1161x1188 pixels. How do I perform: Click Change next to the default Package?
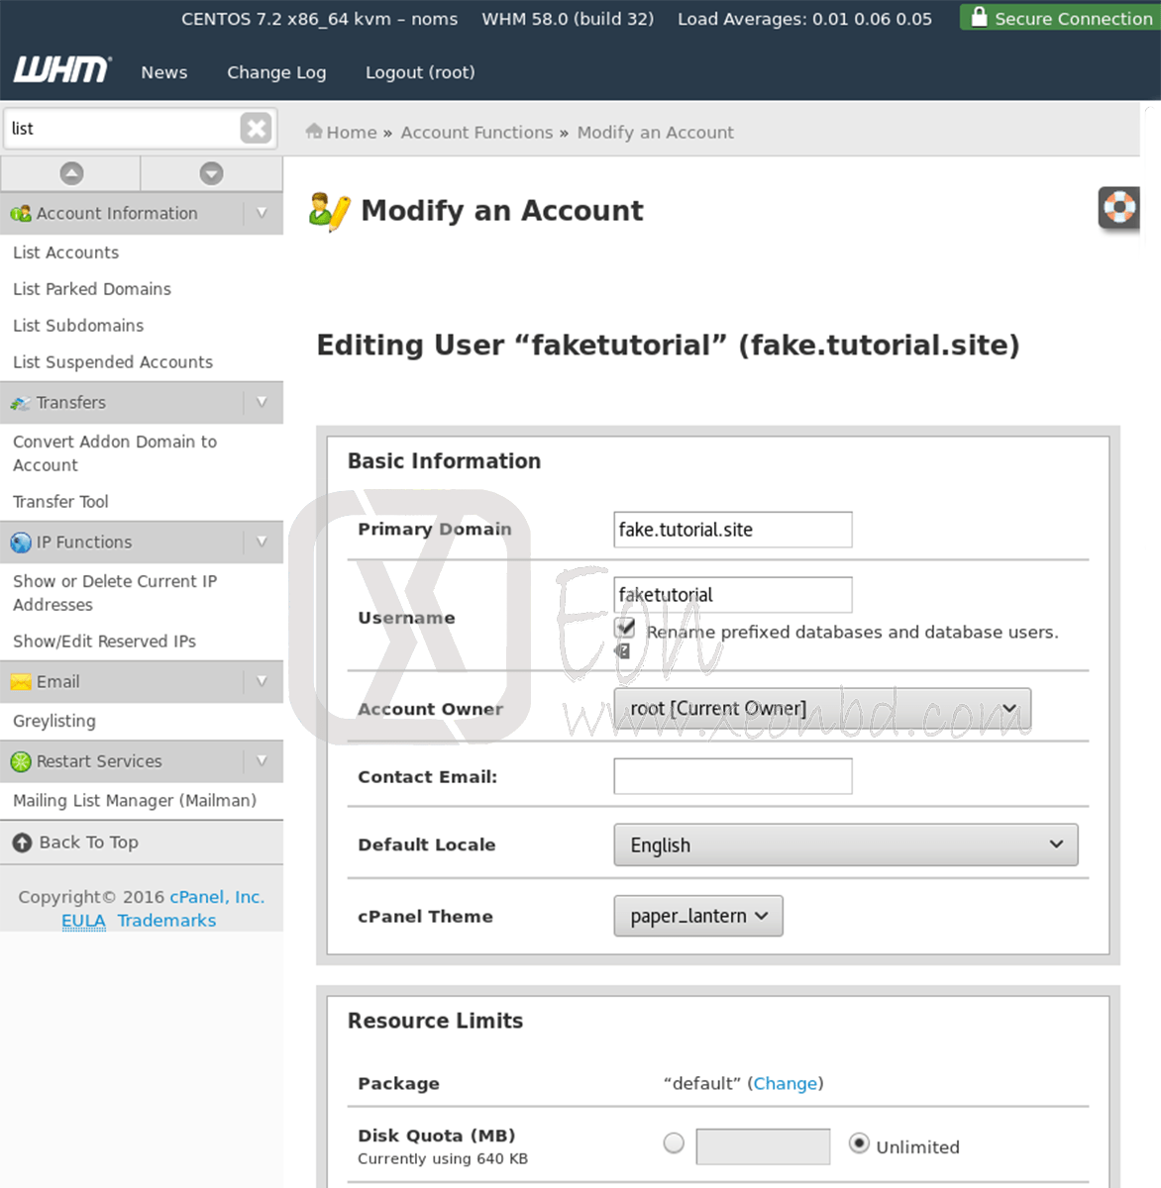click(x=786, y=1083)
